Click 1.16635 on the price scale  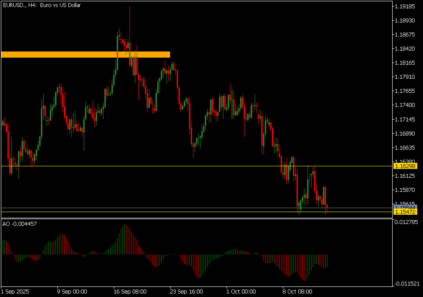click(405, 147)
